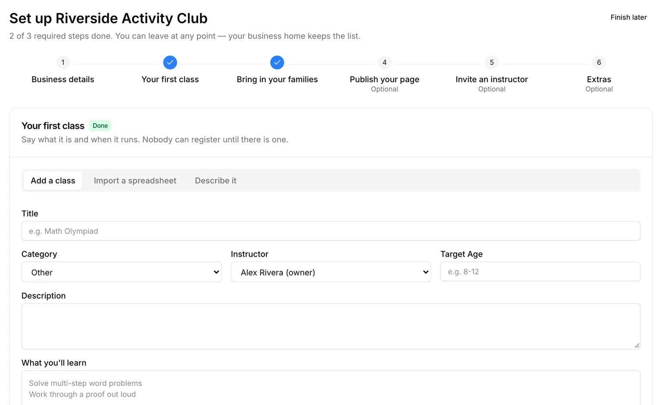Click the 2 of 3 required steps text
Viewport: 662px width, 405px height.
185,36
